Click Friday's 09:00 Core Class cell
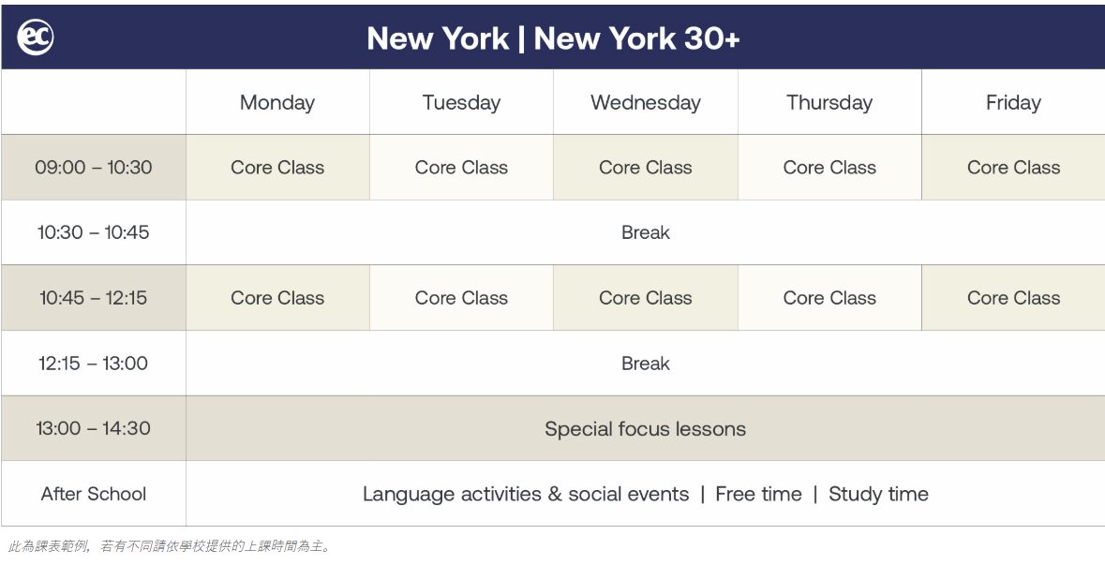This screenshot has width=1105, height=565. click(x=1013, y=168)
